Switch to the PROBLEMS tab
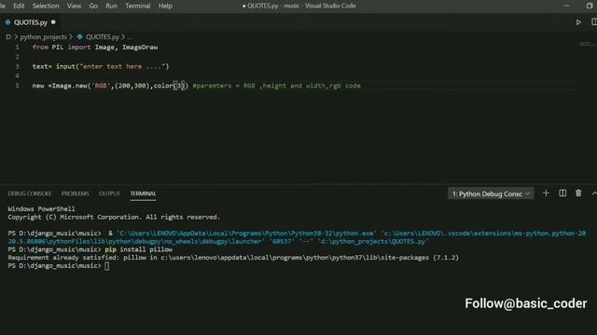 click(x=75, y=194)
